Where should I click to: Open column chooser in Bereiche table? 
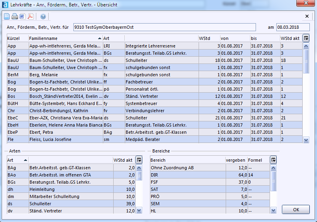click(x=273, y=160)
